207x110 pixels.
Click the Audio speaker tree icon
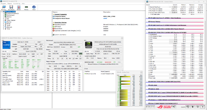point(5,25)
